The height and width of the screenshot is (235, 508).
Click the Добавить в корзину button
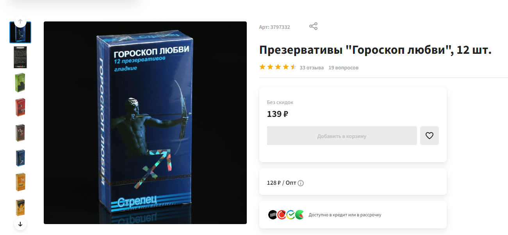(342, 136)
